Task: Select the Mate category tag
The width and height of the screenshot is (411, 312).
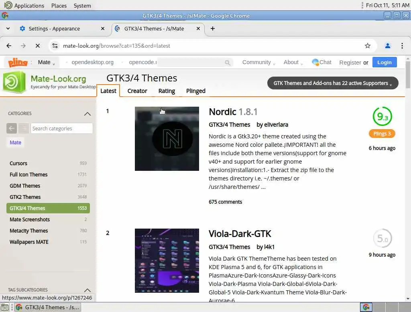Action: [x=16, y=142]
